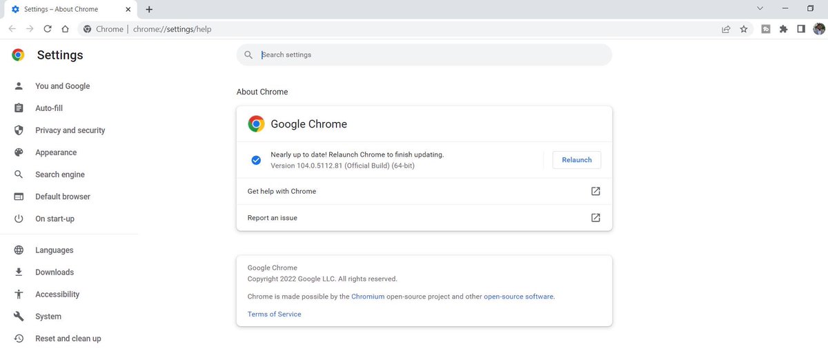Click the Home icon in toolbar

click(x=65, y=29)
